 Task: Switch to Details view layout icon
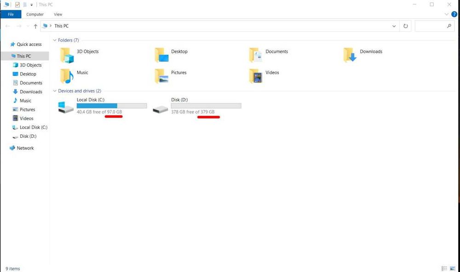tap(444, 268)
